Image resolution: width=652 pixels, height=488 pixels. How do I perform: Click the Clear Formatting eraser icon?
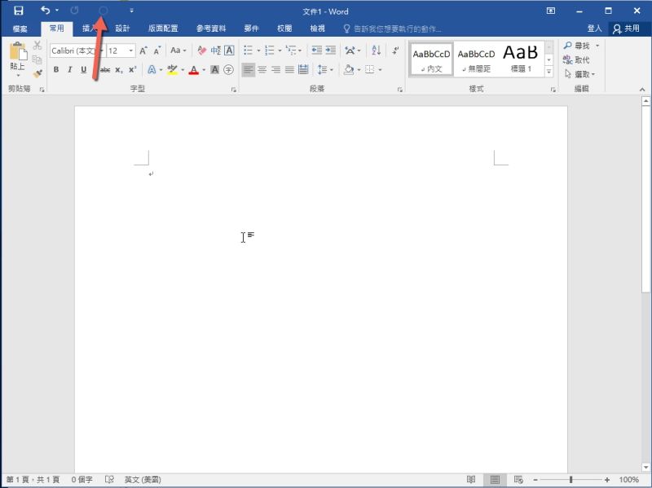pos(202,51)
